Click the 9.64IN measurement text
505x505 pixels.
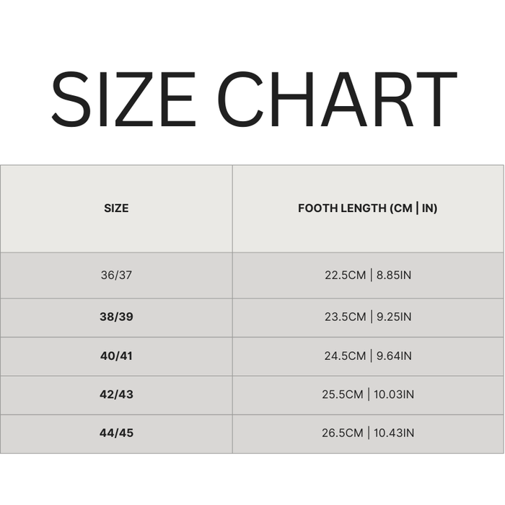394,356
